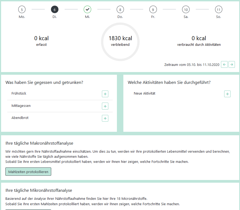
Task: Click heading Was haben Sie gegessen und getrunken?
Action: point(44,82)
